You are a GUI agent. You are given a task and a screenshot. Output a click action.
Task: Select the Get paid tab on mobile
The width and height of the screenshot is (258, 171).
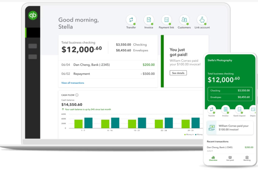tap(230, 158)
